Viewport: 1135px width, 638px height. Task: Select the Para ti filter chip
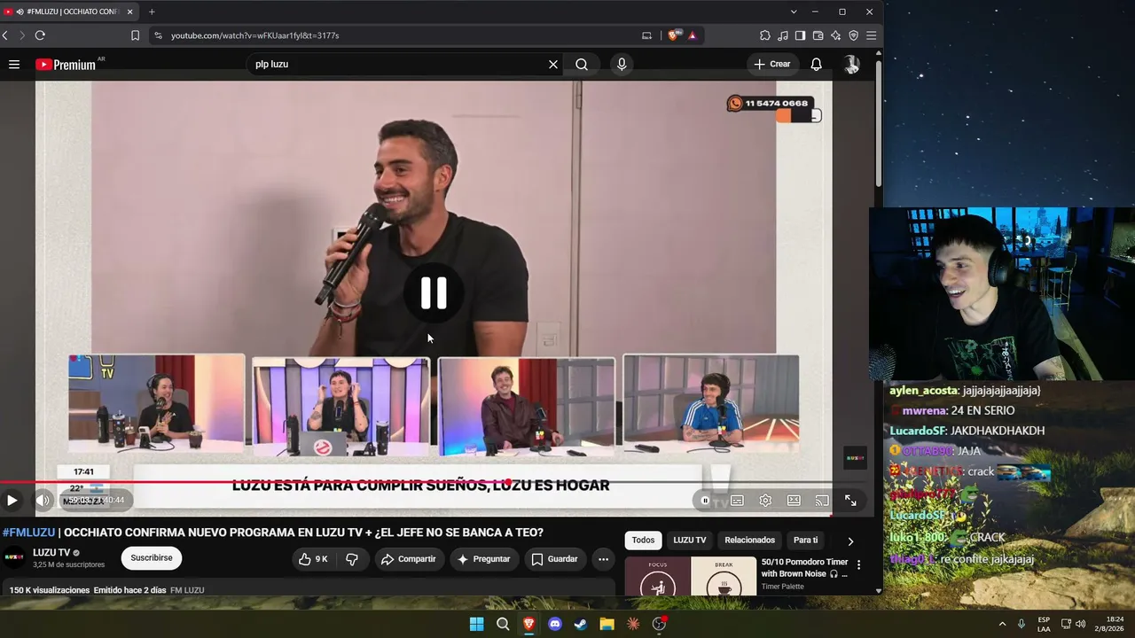click(805, 541)
